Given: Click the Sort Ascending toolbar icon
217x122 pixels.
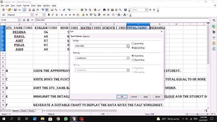Looking at the screenshot, I should tap(86, 10).
